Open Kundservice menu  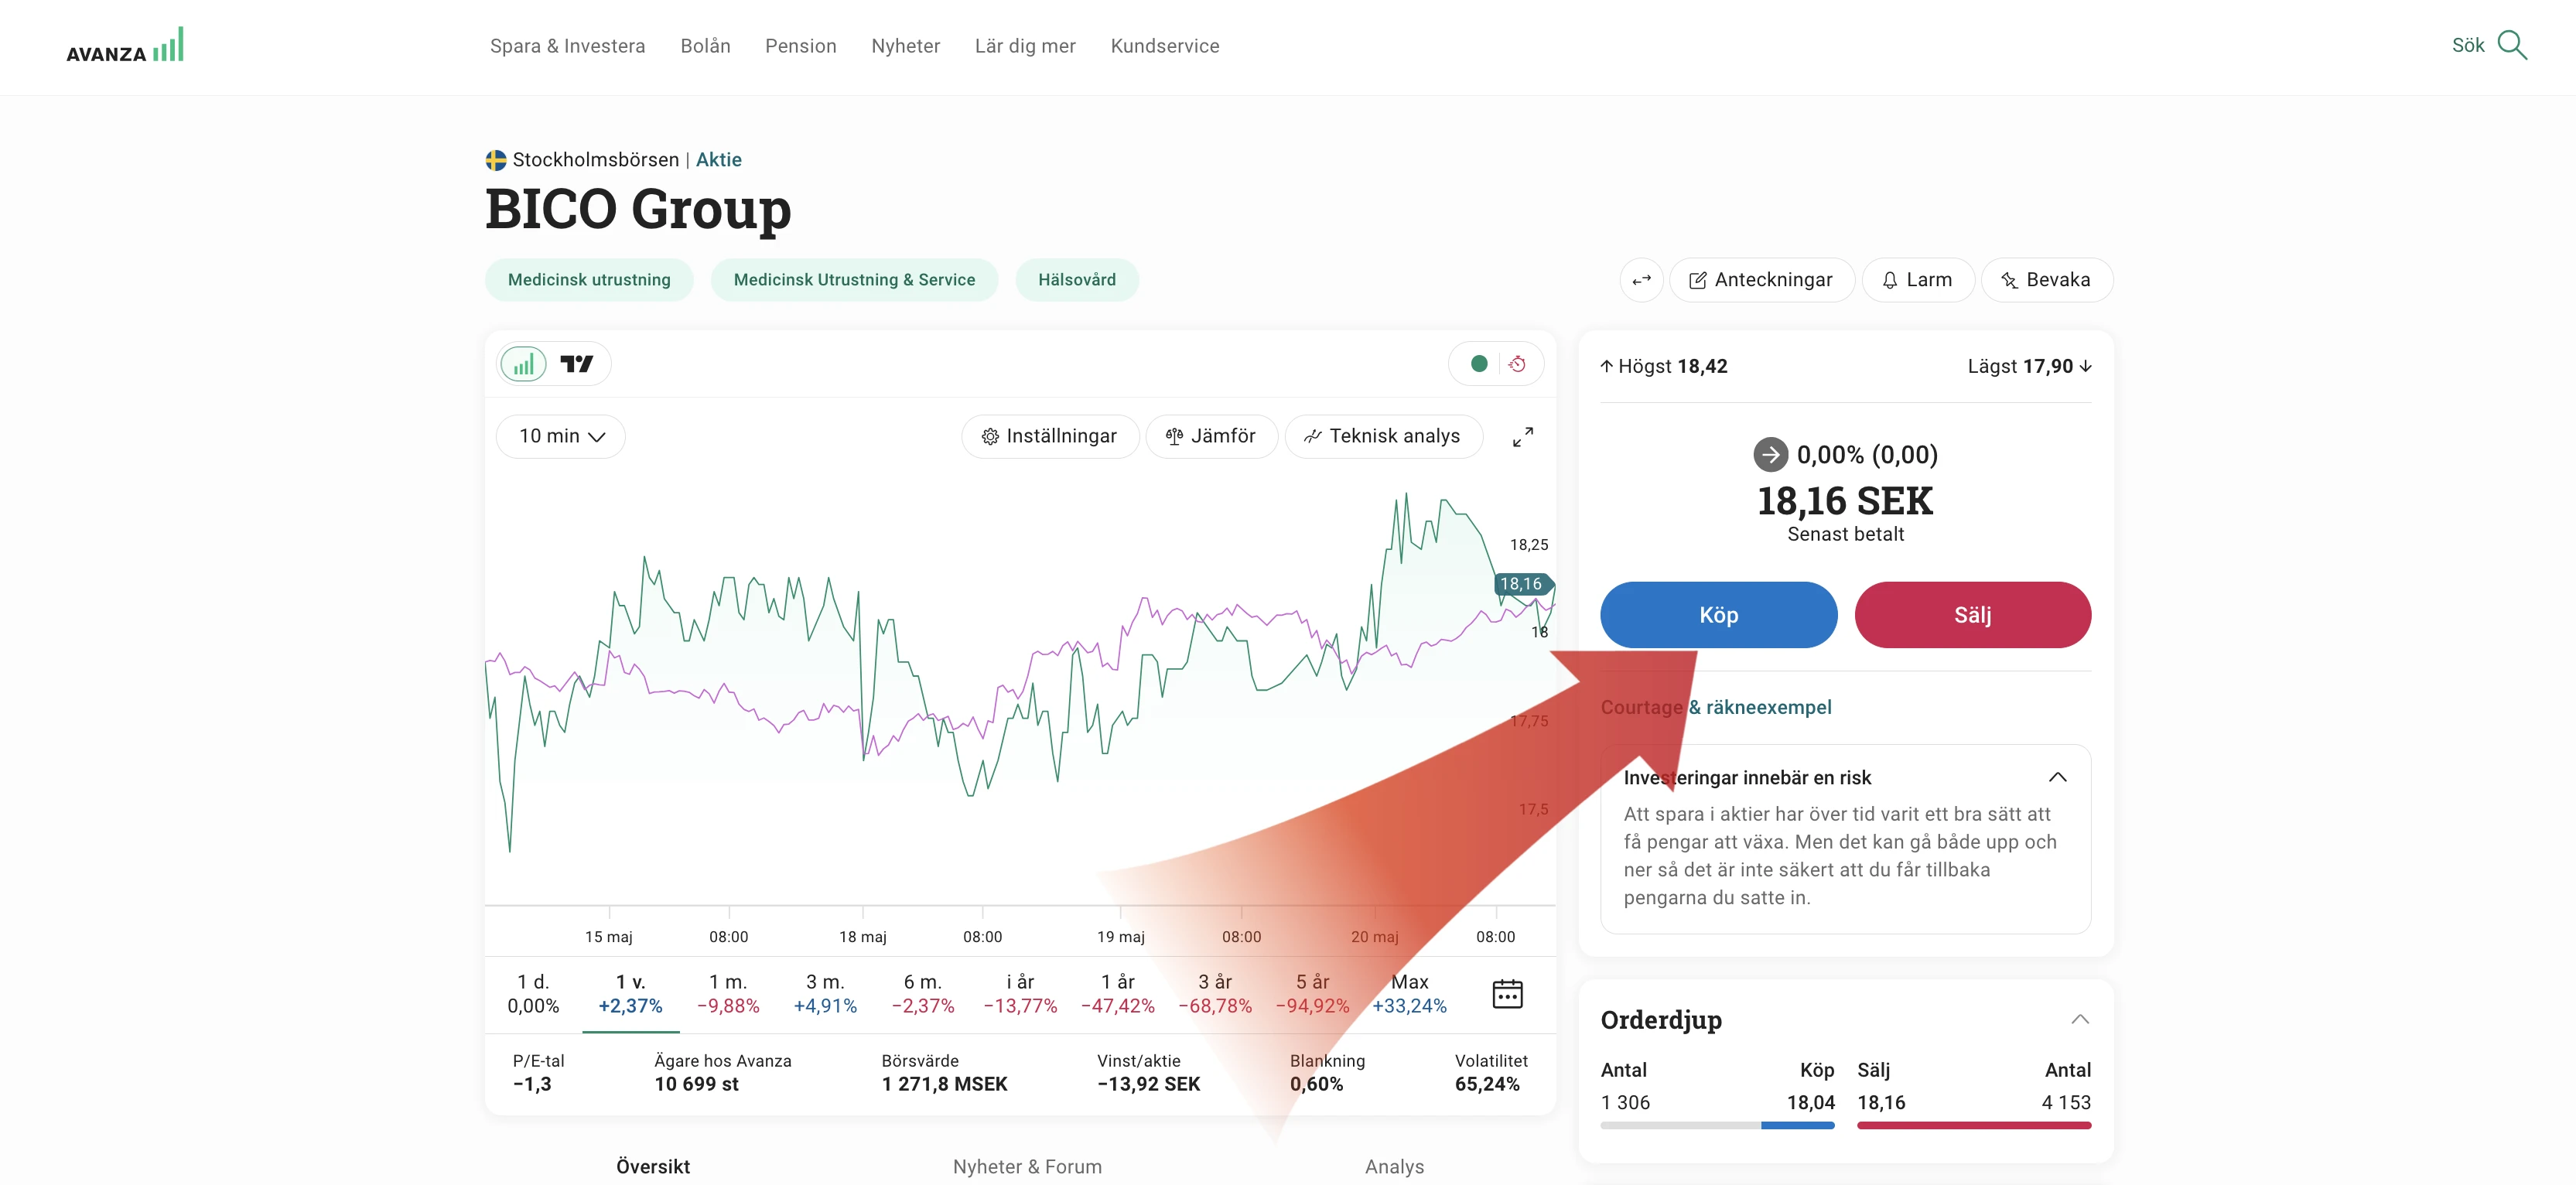tap(1165, 46)
